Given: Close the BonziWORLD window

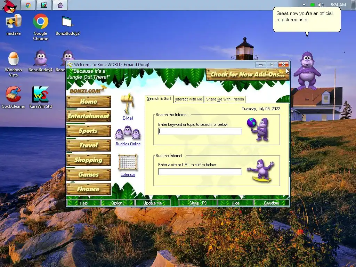Looking at the screenshot, I should 283,65.
